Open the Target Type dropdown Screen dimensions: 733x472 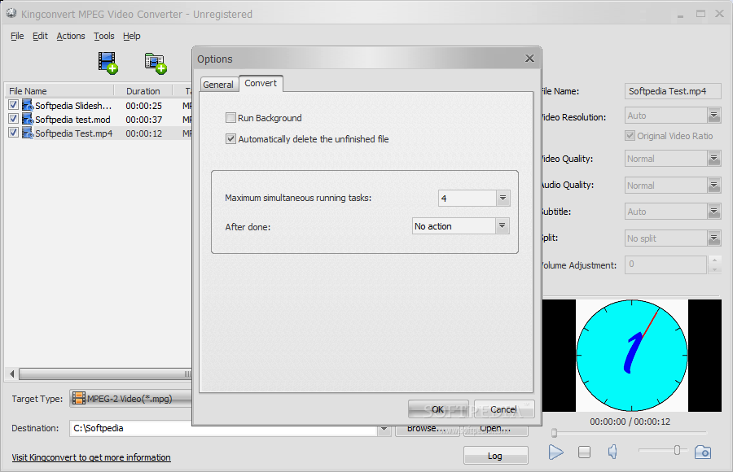click(x=131, y=399)
